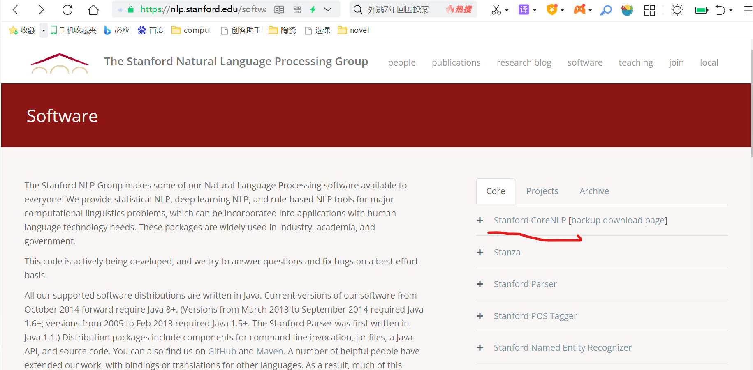Reload the current page
Screen dimensions: 753x370
pos(67,9)
